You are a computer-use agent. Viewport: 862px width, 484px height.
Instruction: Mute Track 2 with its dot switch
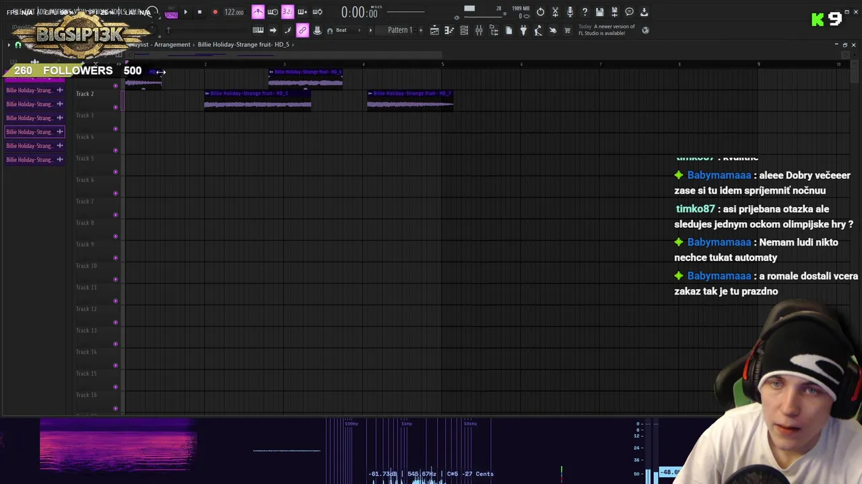pos(116,107)
